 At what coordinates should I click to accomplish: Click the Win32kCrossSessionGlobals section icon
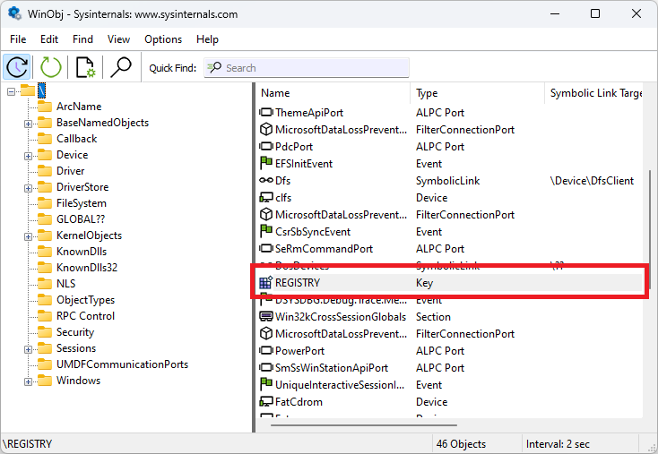pyautogui.click(x=265, y=317)
